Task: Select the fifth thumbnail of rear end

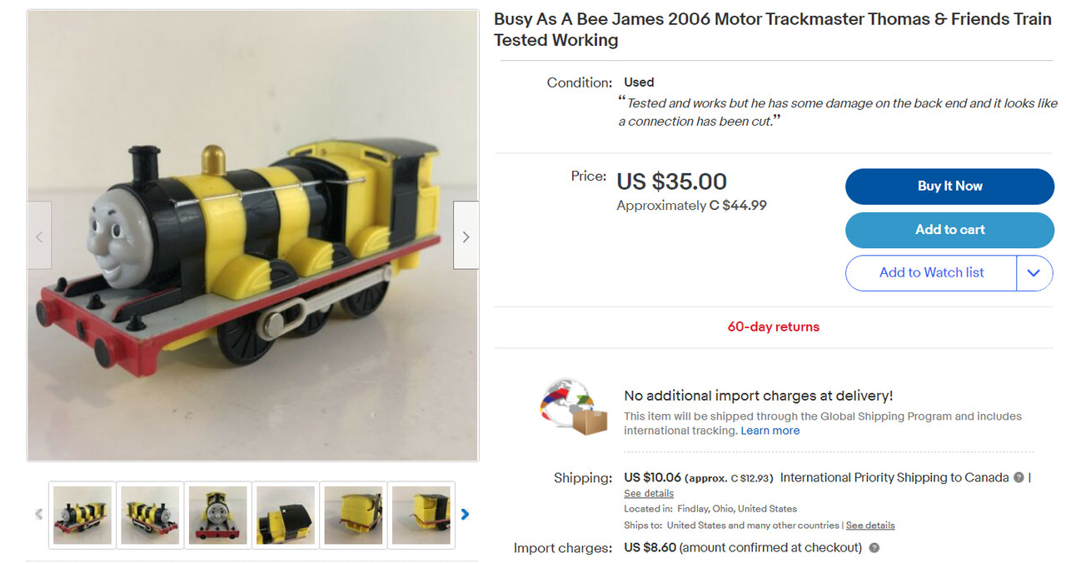Action: tap(354, 515)
